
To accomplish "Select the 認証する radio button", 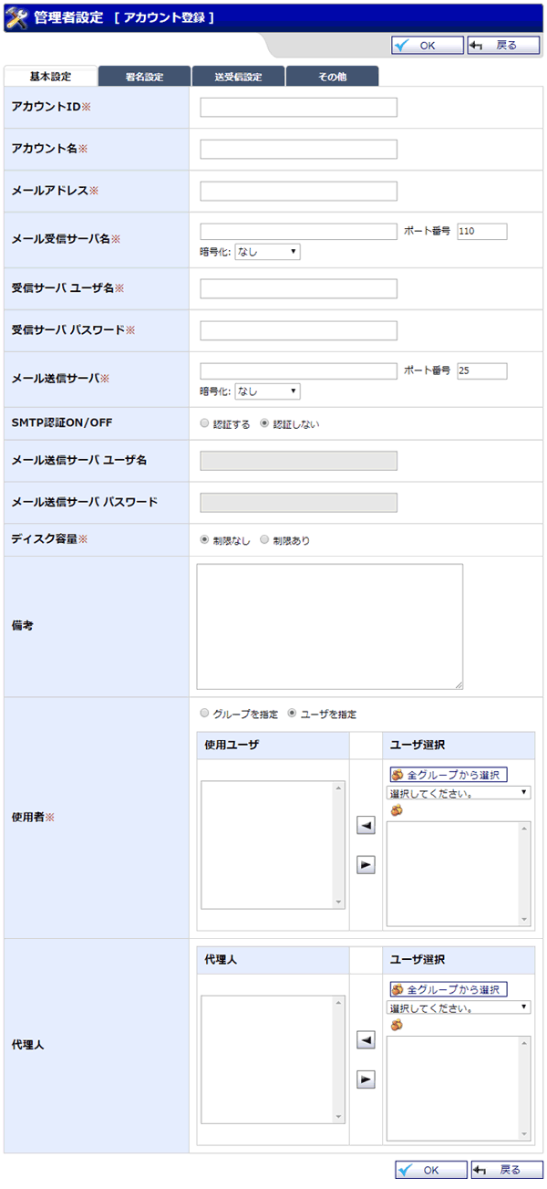I will [204, 423].
